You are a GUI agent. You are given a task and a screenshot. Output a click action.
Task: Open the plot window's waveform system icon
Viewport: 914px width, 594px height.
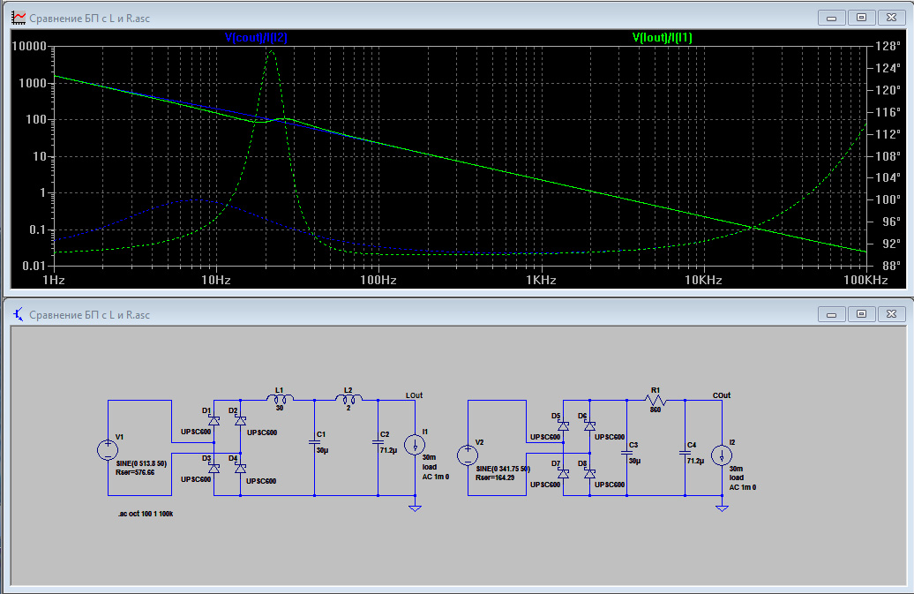18,17
